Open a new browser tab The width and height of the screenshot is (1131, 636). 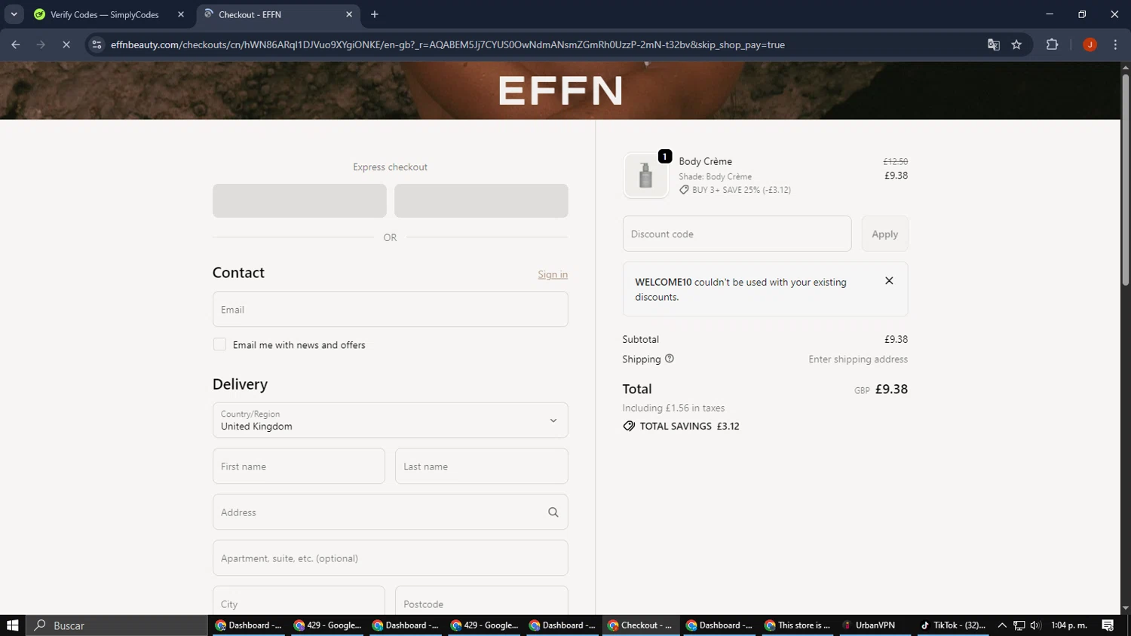pyautogui.click(x=375, y=14)
